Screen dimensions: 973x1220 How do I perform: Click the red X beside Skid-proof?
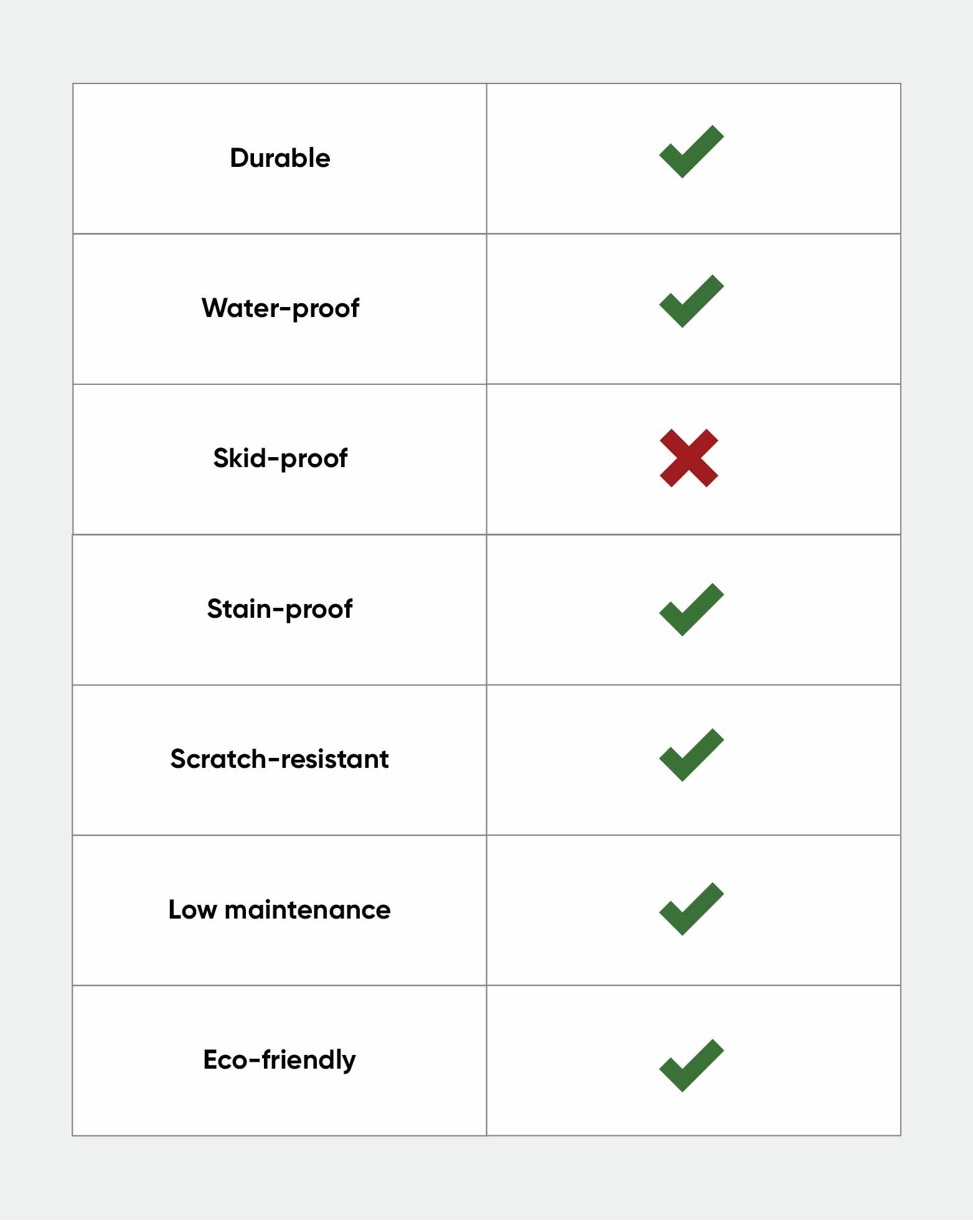[x=689, y=458]
